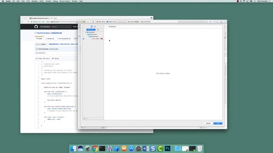The width and height of the screenshot is (273, 153).
Task: Open the Product menu
Action: (48, 1)
